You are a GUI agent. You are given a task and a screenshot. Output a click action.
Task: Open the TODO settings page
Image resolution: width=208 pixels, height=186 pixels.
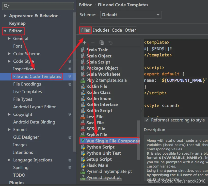coord(19,175)
